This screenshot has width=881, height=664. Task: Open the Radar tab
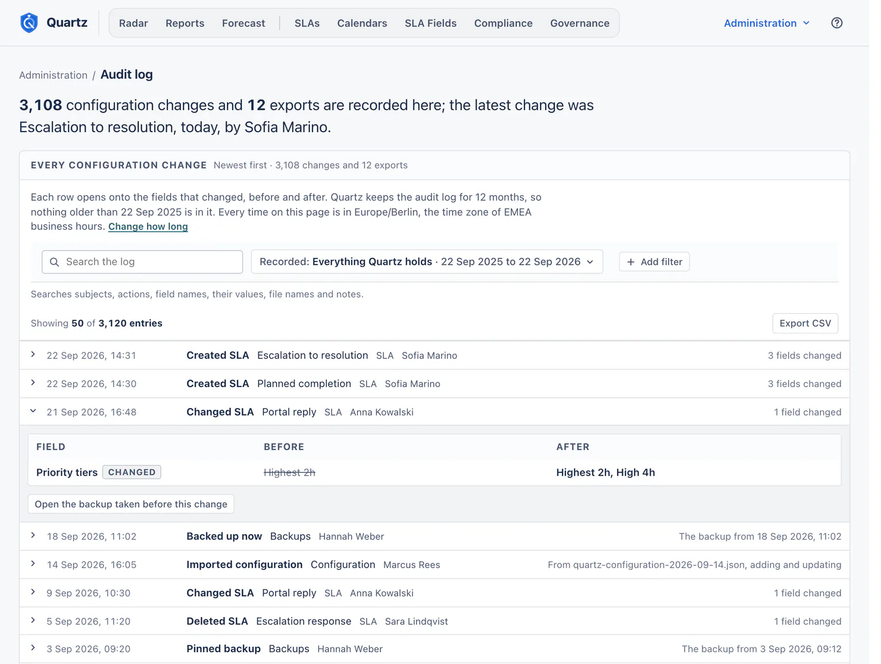(x=133, y=23)
